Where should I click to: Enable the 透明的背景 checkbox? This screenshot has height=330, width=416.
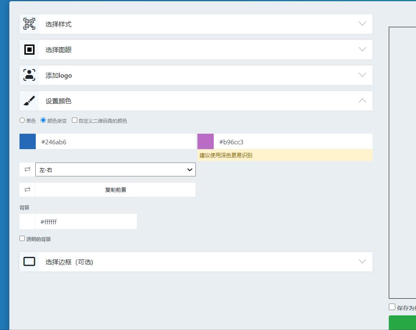click(22, 238)
